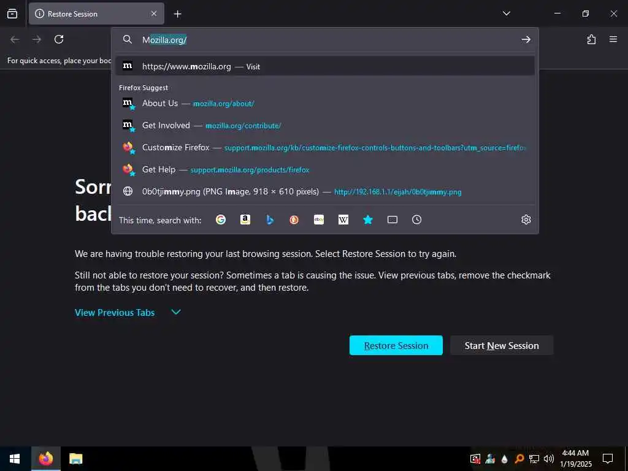Screen dimensions: 628x471
Task: Open the network tray icon
Action: pyautogui.click(x=534, y=459)
